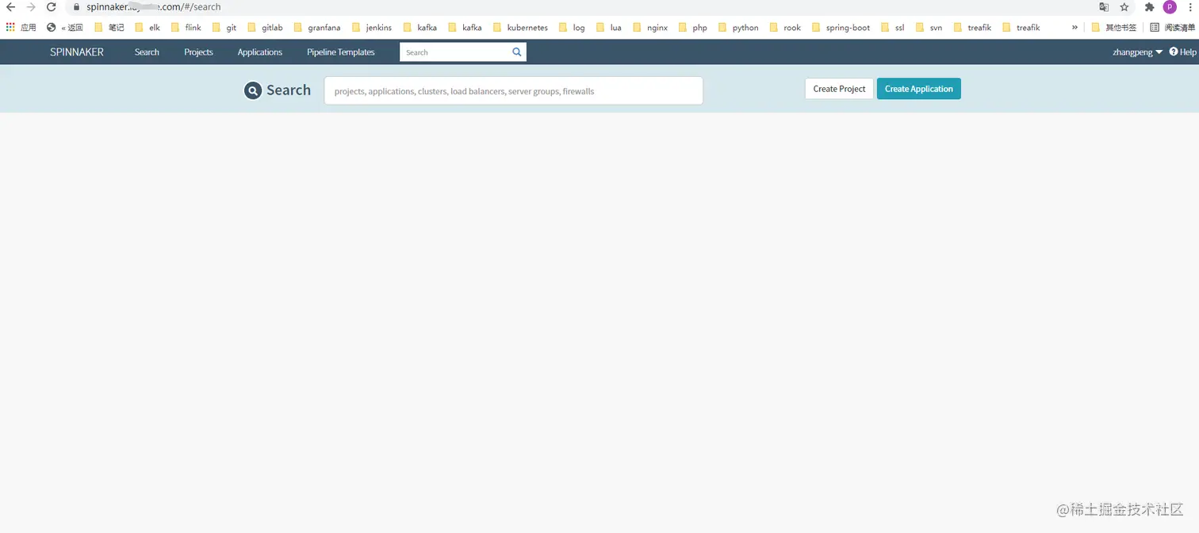Open the Applications nav item
This screenshot has width=1199, height=533.
(x=260, y=52)
